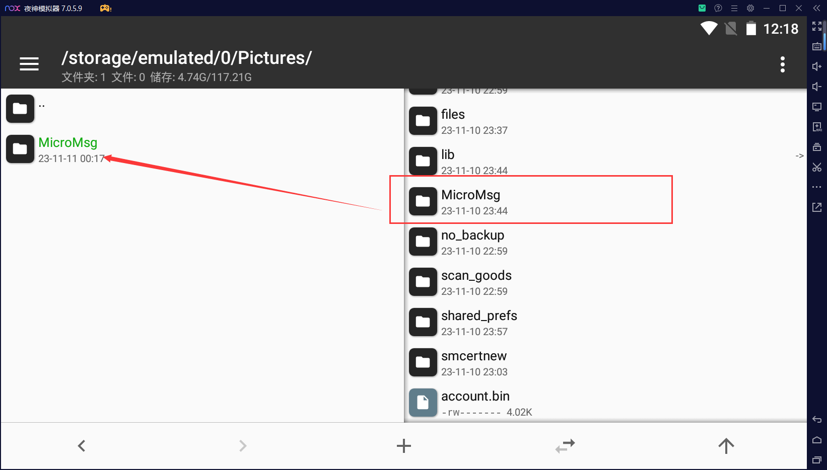827x470 pixels.
Task: Click green store icon in Nox title bar
Action: (702, 8)
